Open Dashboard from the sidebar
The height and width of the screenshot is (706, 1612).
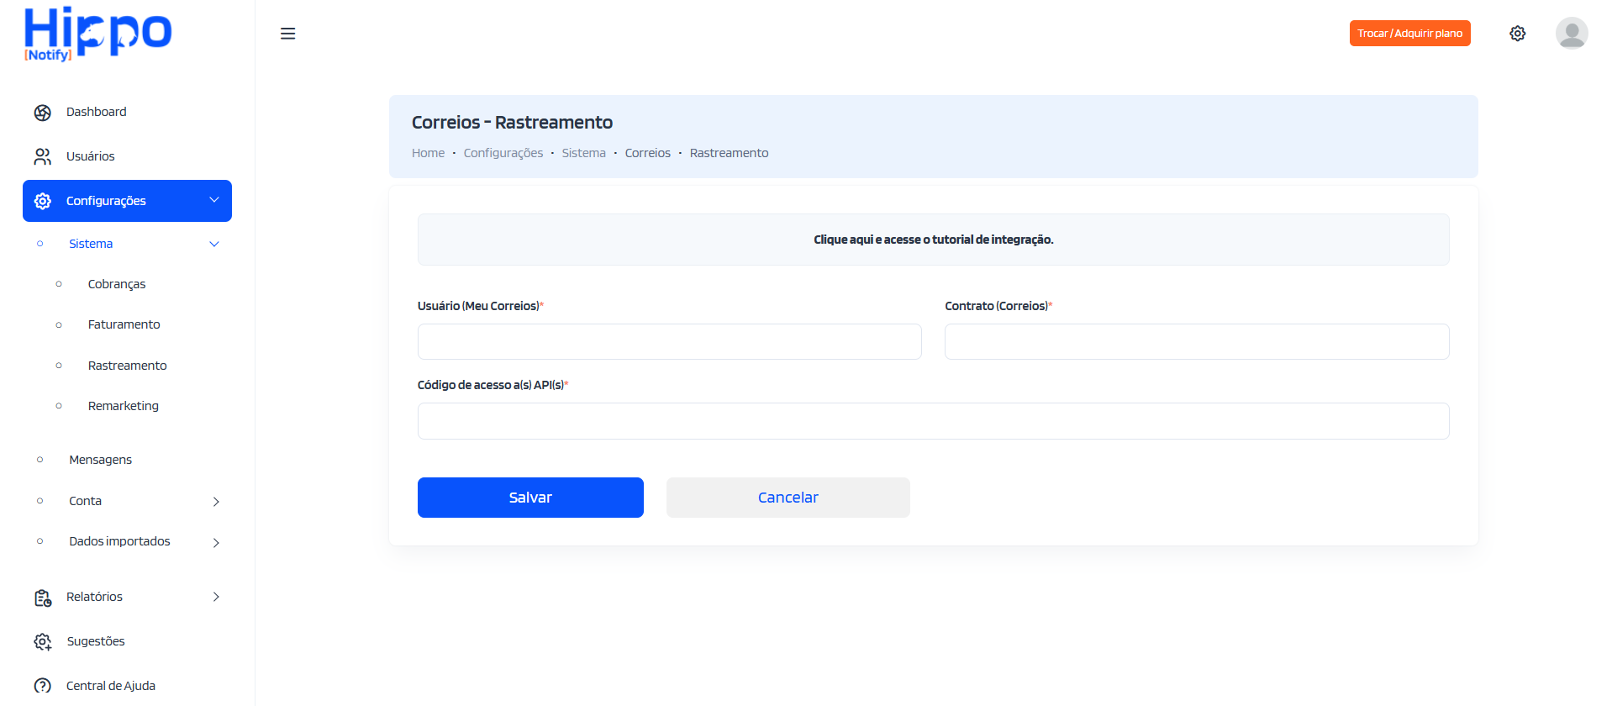[97, 112]
